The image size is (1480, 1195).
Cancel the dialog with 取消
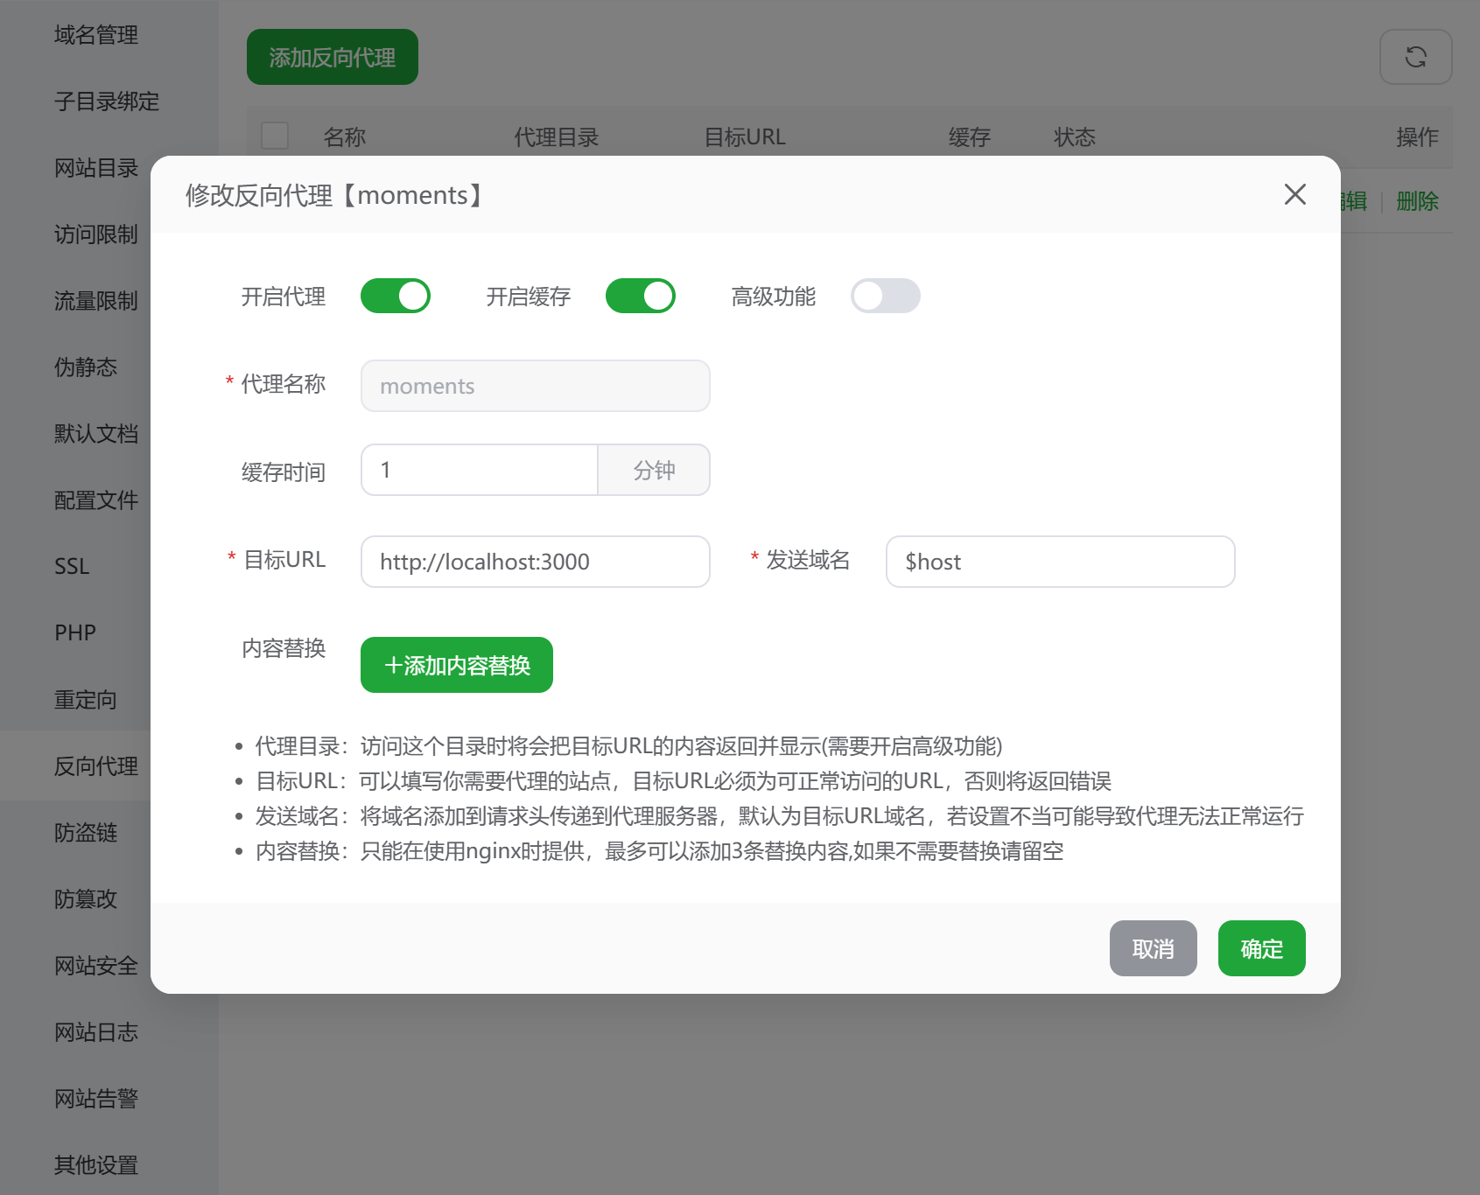pyautogui.click(x=1153, y=947)
